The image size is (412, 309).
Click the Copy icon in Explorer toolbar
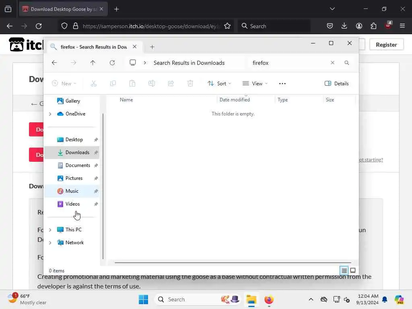[x=113, y=84]
